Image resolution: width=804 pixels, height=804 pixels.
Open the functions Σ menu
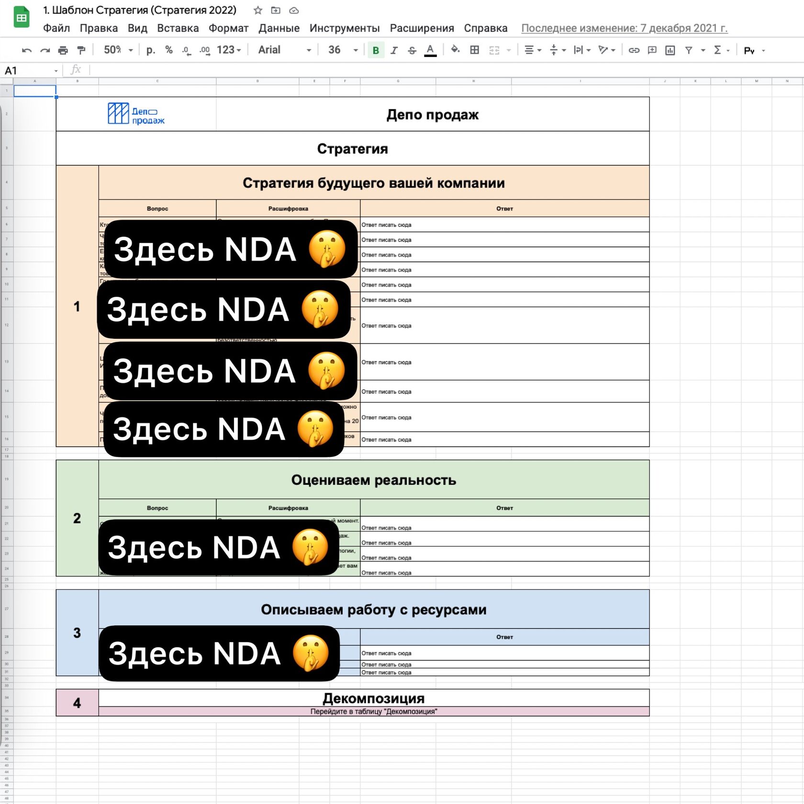(721, 50)
